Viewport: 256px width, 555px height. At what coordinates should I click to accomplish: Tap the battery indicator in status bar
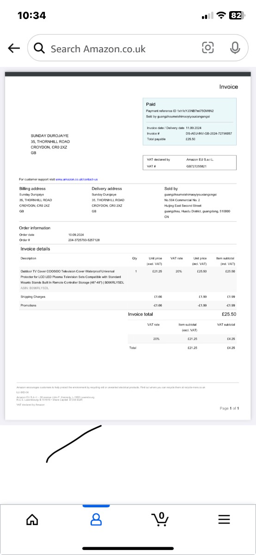236,15
